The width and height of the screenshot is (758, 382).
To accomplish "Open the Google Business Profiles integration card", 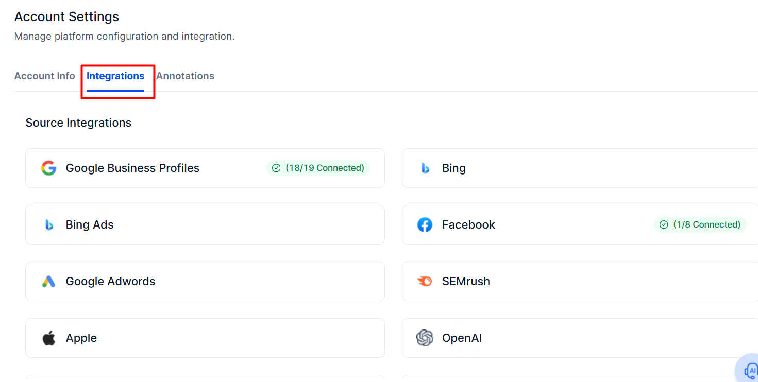I will (205, 168).
